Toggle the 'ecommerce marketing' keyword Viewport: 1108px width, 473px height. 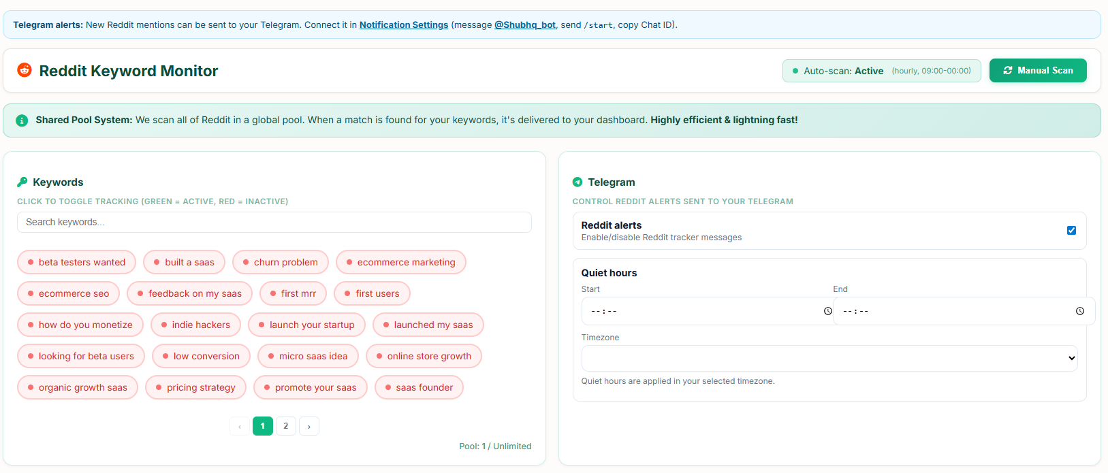(401, 262)
